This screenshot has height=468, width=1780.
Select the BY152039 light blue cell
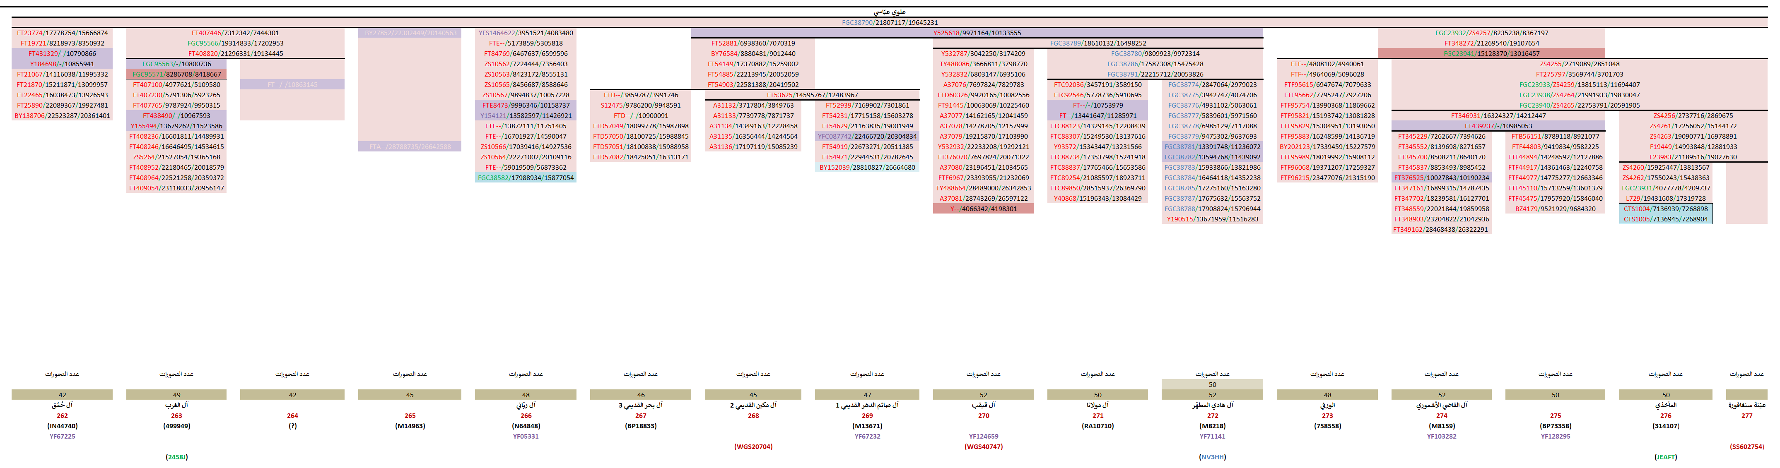[x=866, y=167]
